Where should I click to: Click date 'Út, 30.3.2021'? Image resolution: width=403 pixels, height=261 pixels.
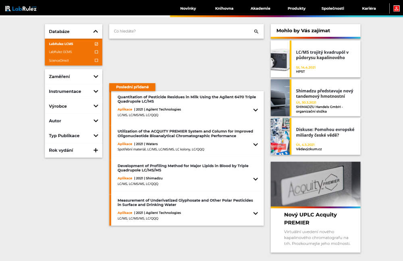(306, 102)
